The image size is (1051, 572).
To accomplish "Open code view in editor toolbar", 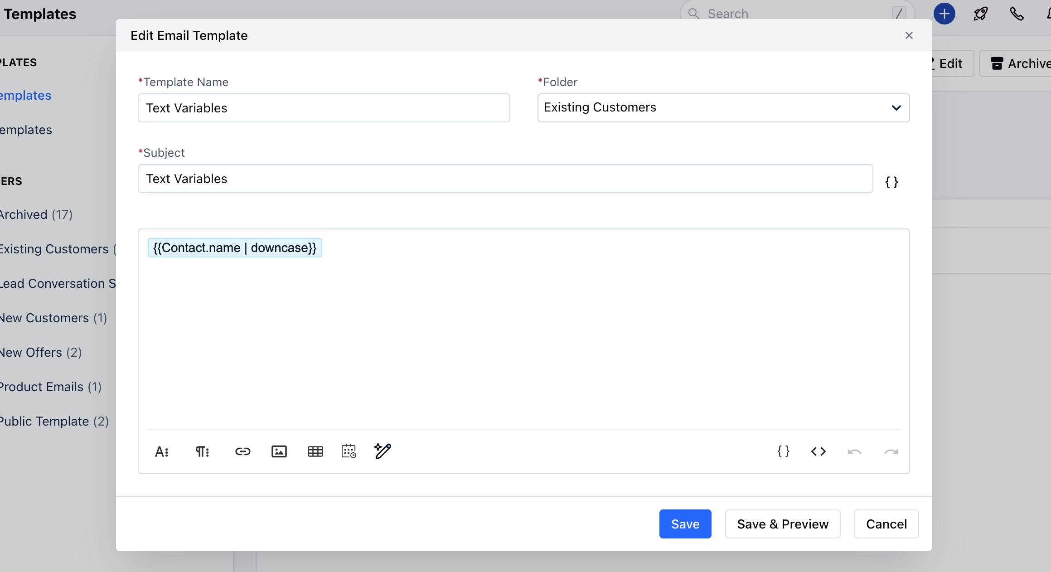I will [x=818, y=451].
